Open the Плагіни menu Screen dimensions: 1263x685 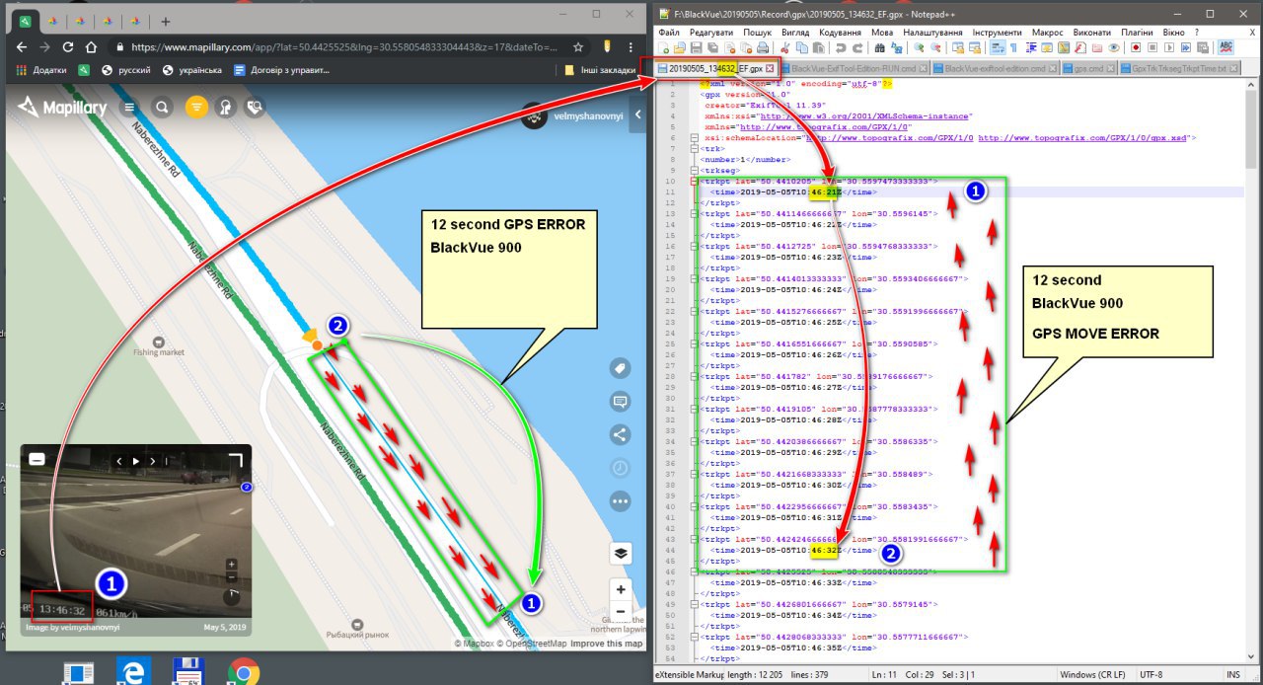click(1137, 33)
